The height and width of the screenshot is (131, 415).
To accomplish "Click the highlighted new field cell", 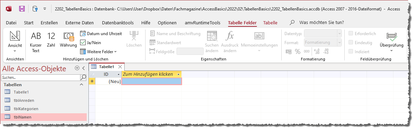I will coord(151,81).
